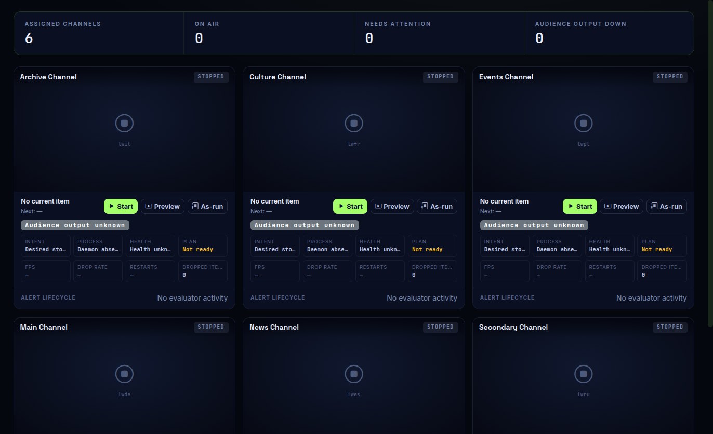Click the Not ready plan tile on Culture Channel
Screen dimensions: 713x434
tap(432, 246)
